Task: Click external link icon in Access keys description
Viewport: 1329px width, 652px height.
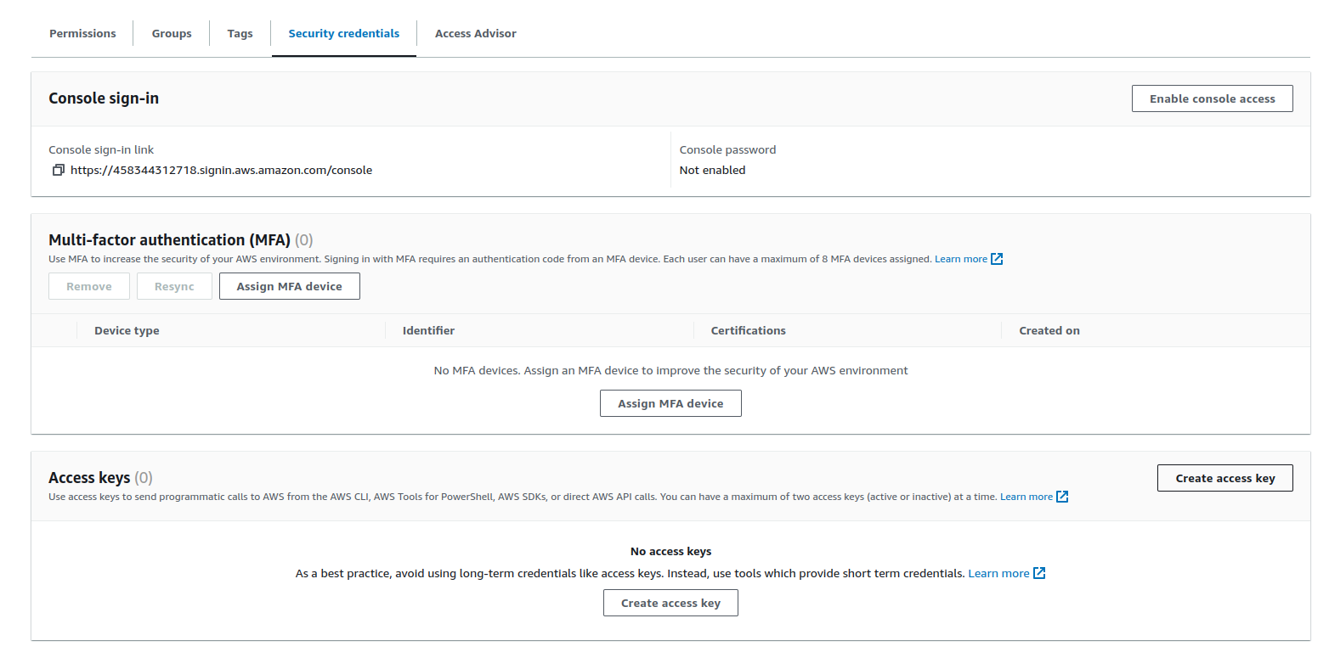Action: pyautogui.click(x=1062, y=497)
